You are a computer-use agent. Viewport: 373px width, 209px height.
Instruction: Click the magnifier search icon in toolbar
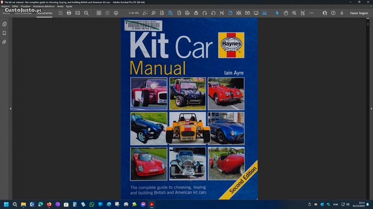(86, 13)
